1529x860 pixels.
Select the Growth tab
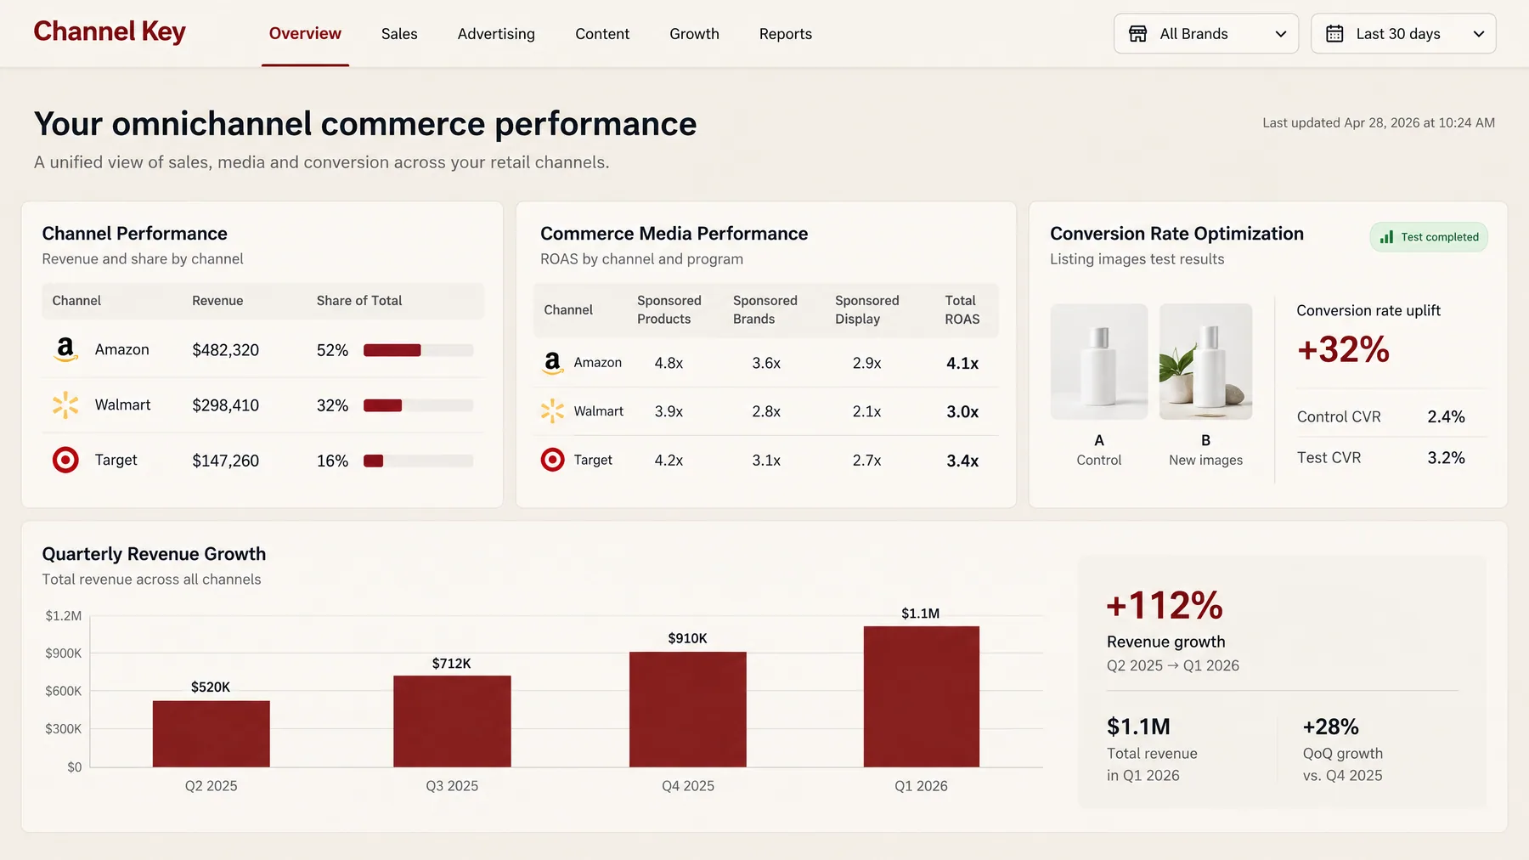[694, 34]
